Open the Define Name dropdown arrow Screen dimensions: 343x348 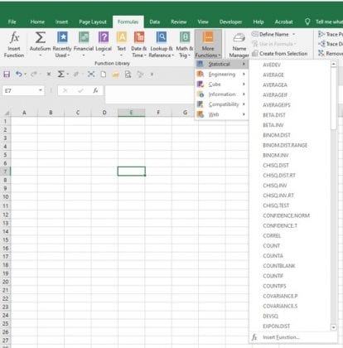point(294,34)
